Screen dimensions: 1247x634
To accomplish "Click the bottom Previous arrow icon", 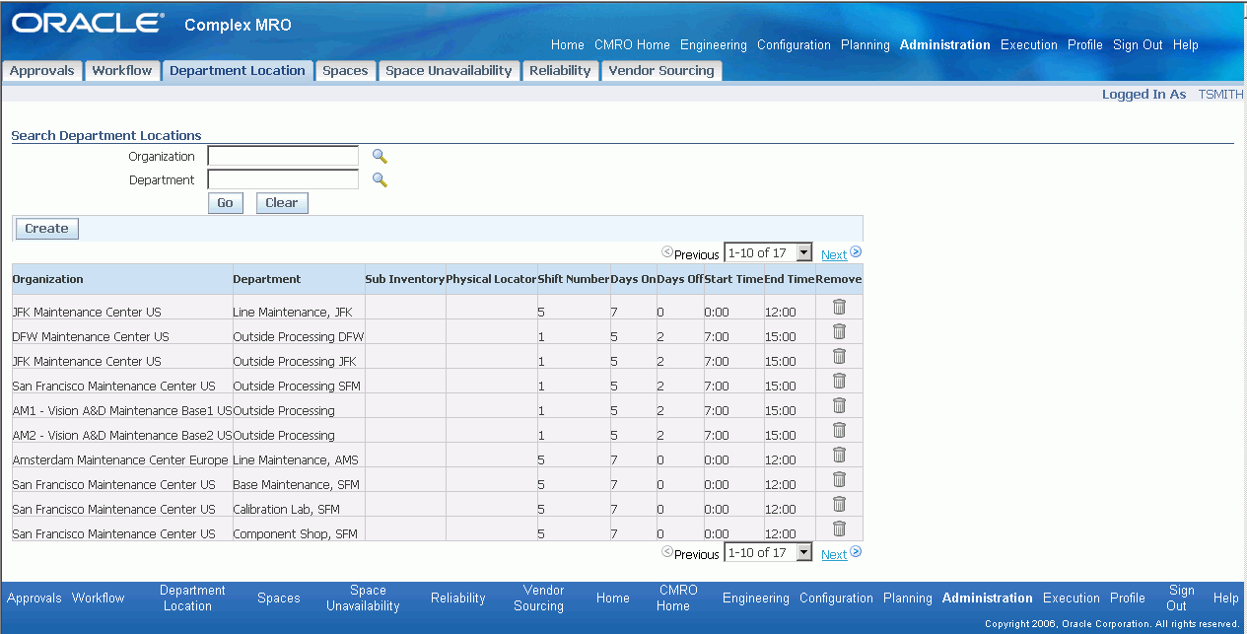I will [x=667, y=552].
